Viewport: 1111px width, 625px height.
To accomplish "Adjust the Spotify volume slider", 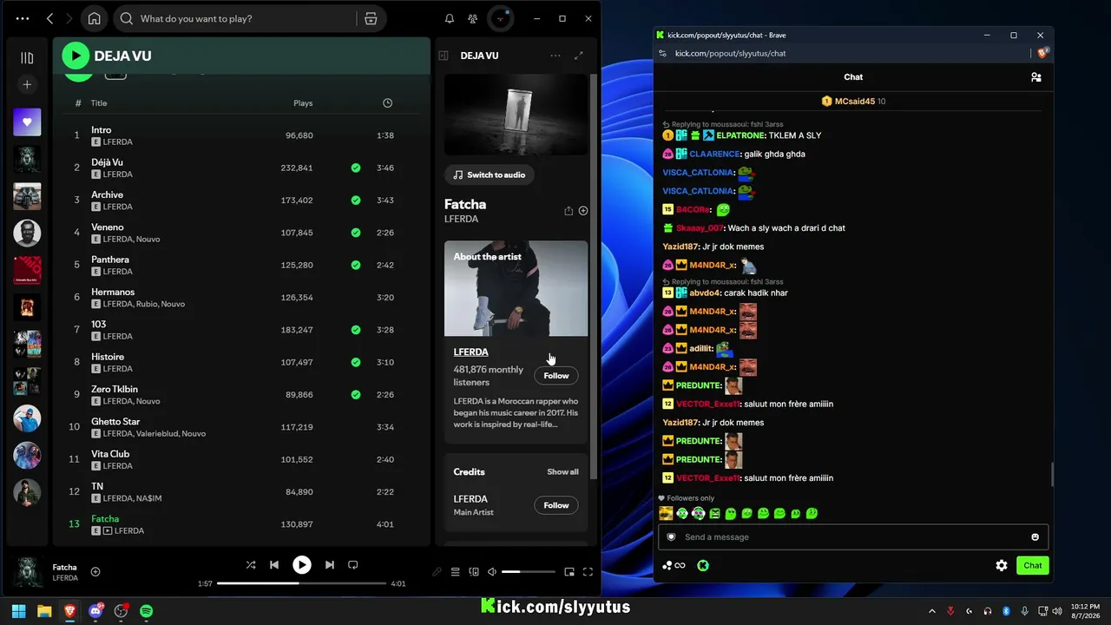I will (x=528, y=572).
